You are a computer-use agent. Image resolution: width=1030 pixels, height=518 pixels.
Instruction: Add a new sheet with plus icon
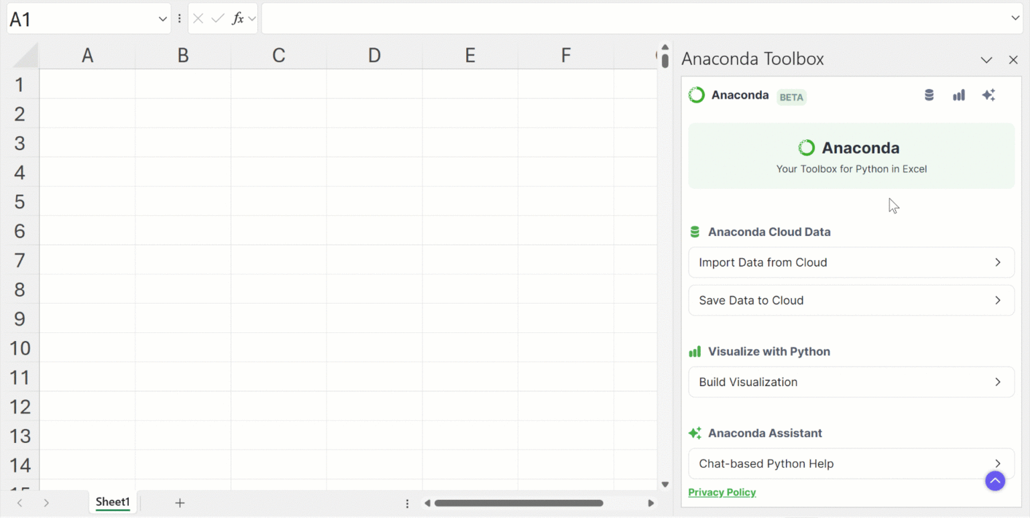pos(180,503)
